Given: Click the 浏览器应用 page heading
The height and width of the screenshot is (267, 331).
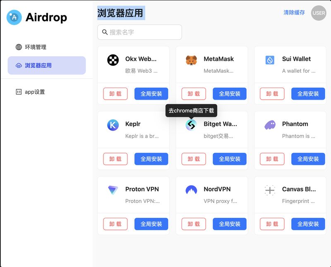Looking at the screenshot, I should click(120, 13).
